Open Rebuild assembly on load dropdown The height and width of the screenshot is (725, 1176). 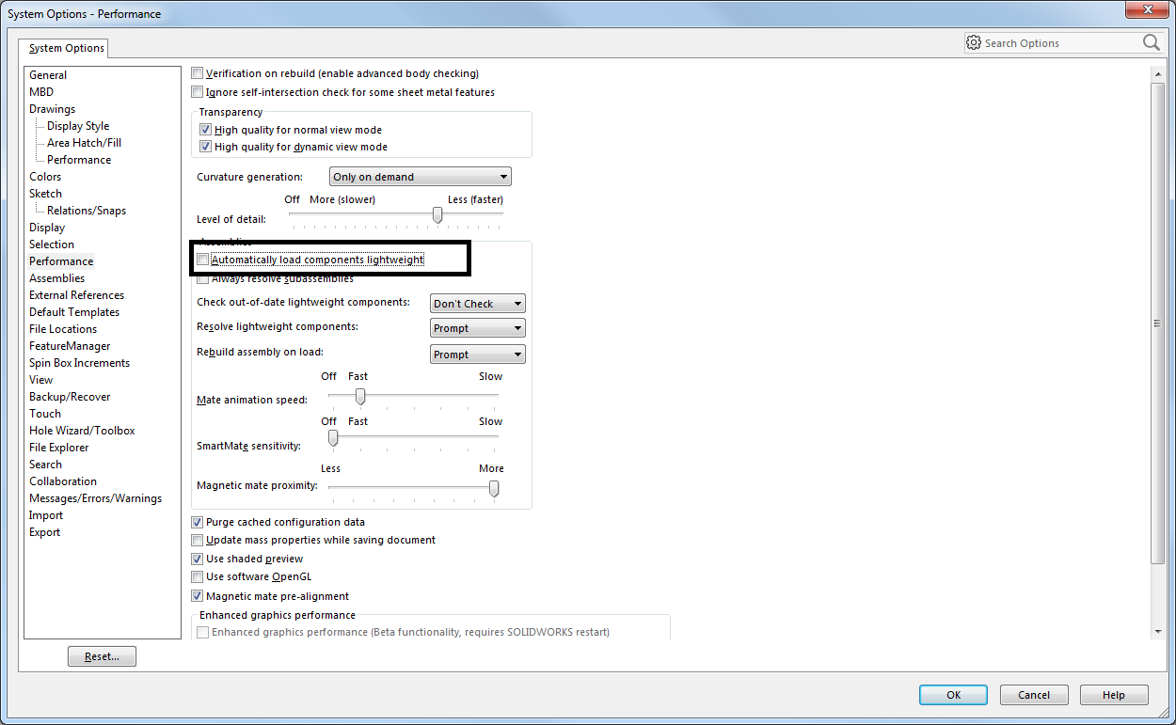coord(477,355)
